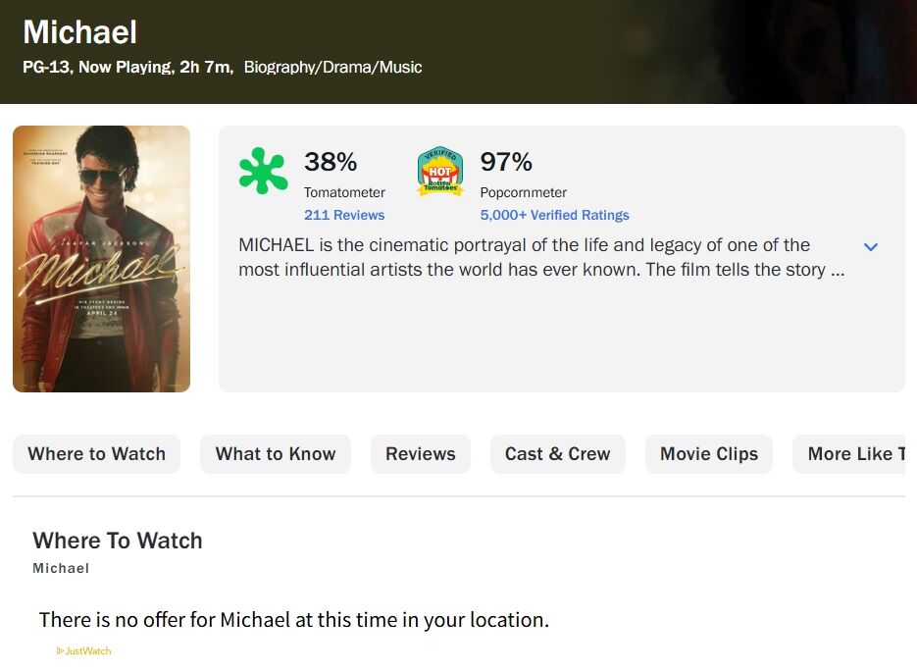Click the Michael title in the header
The image size is (917, 671).
80,32
